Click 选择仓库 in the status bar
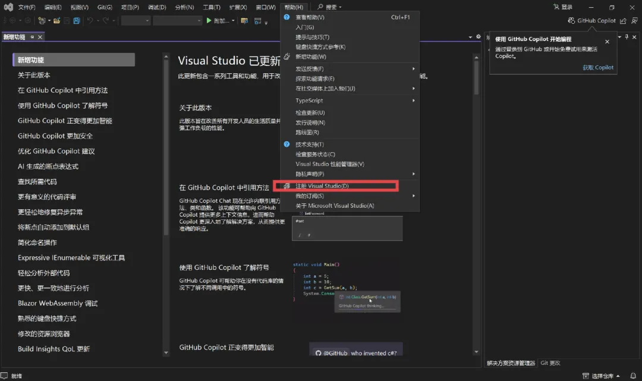Screen dimensions: 642x381 (x=602, y=376)
